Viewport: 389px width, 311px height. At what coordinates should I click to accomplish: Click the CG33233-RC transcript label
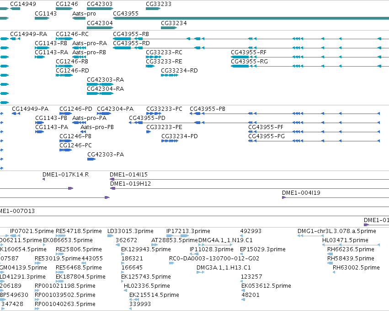(x=164, y=52)
